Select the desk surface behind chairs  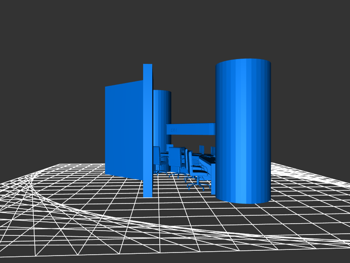tap(208, 158)
